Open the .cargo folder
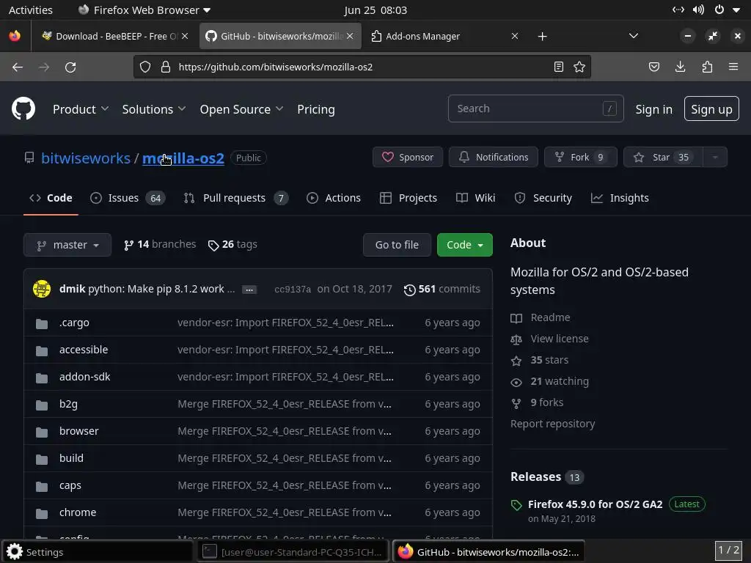This screenshot has height=563, width=751. click(x=74, y=323)
